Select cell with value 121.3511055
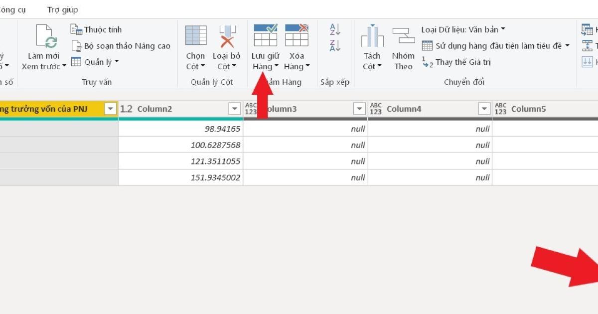This screenshot has width=598, height=314. click(x=181, y=161)
